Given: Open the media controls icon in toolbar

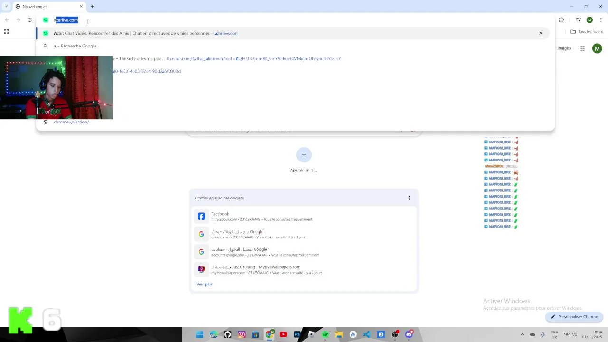Looking at the screenshot, I should 578,20.
